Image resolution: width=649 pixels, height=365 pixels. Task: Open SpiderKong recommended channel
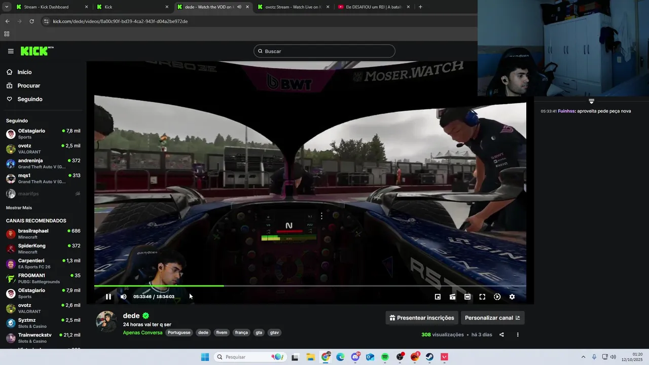[43, 249]
